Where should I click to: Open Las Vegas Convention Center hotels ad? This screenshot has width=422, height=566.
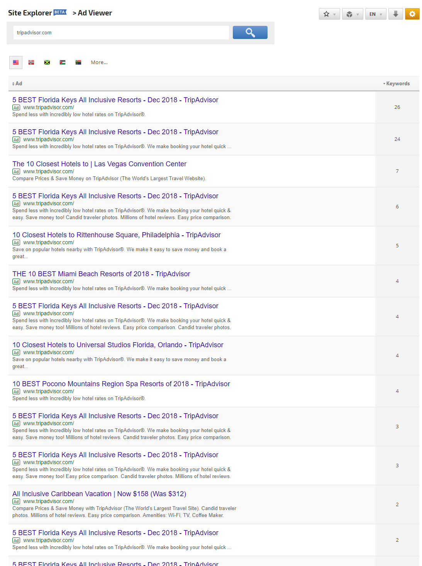click(x=99, y=164)
